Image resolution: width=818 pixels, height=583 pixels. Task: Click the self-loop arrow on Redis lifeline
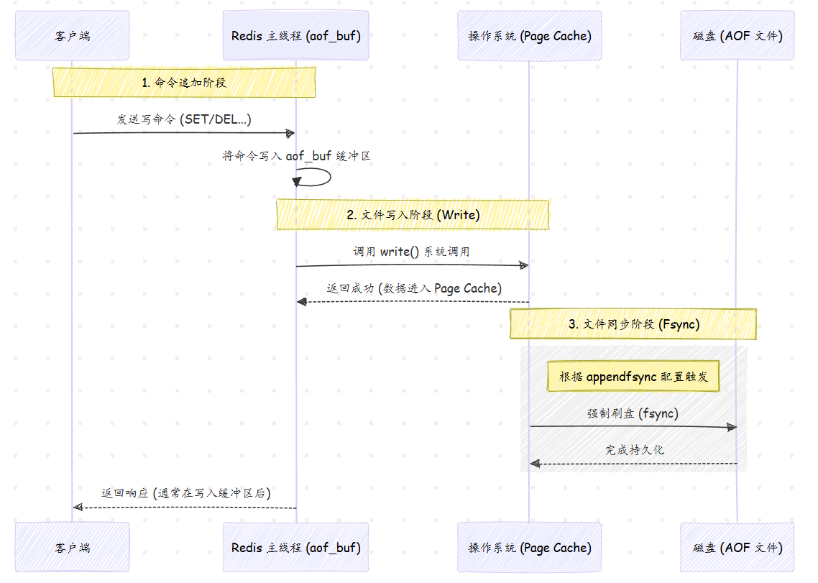pyautogui.click(x=312, y=178)
